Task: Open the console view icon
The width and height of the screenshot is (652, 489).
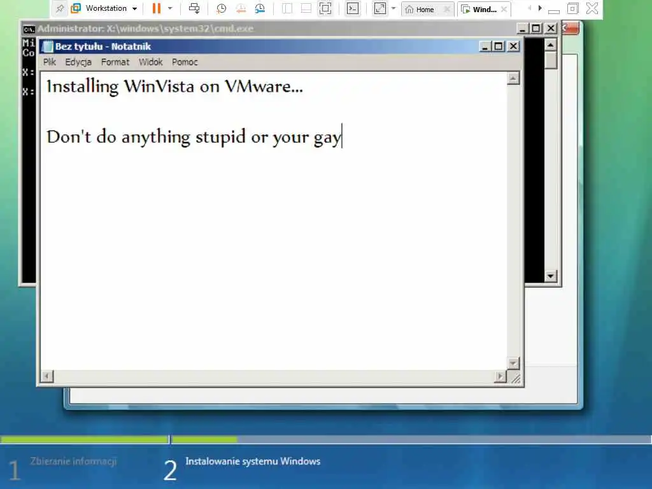Action: click(353, 8)
